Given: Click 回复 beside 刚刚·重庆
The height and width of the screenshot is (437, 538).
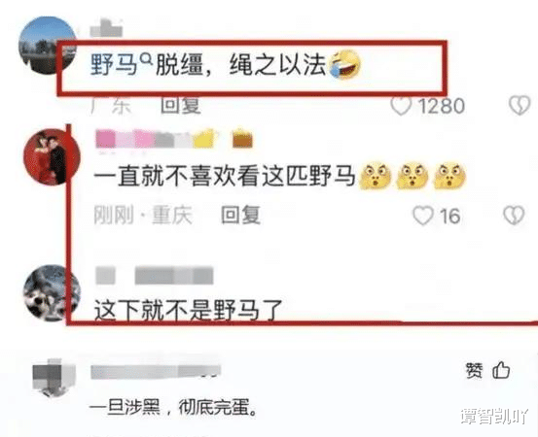Looking at the screenshot, I should [x=241, y=215].
